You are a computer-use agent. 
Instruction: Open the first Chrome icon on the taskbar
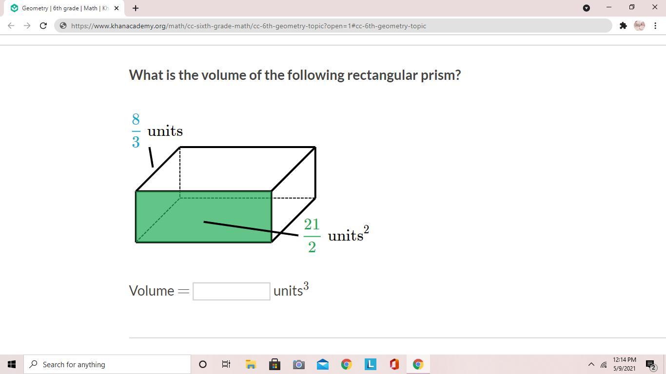click(x=346, y=364)
